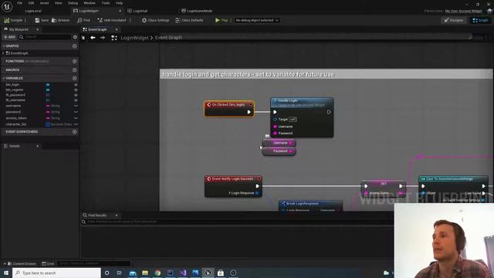Toggle closed-eye on access_token variable

coord(76,118)
